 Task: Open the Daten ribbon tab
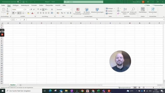click(x=41, y=5)
